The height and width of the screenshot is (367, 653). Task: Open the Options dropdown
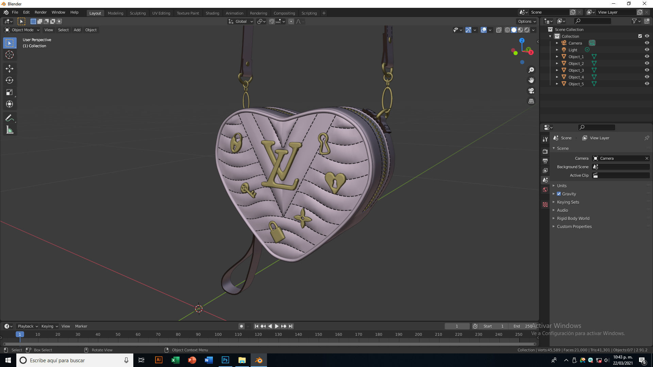pos(527,21)
